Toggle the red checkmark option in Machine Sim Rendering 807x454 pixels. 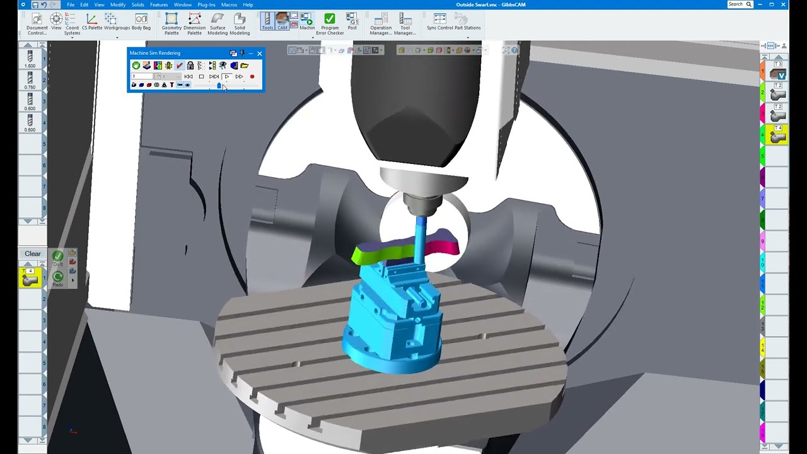coord(180,66)
